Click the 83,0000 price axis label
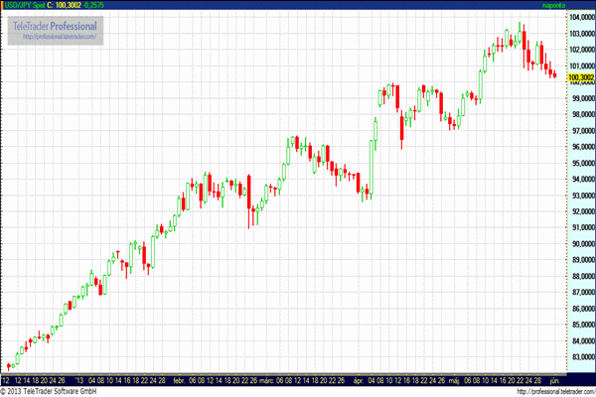Viewport: 596px width, 397px height. 580,356
